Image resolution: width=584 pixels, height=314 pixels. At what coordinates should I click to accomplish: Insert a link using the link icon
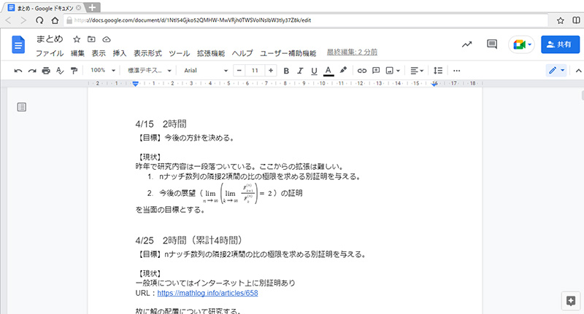tap(361, 71)
